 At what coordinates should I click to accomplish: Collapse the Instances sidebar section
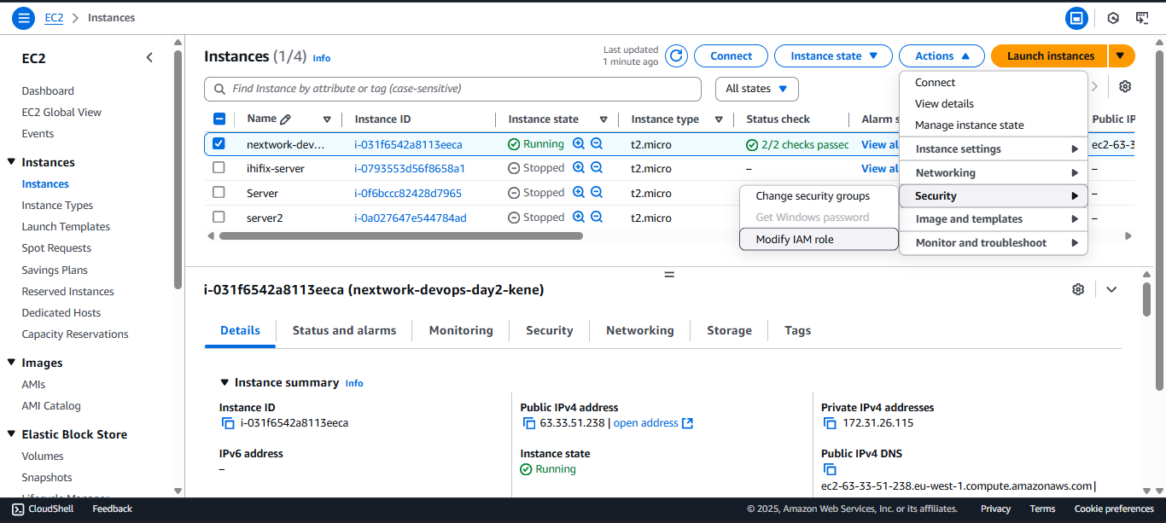tap(11, 162)
